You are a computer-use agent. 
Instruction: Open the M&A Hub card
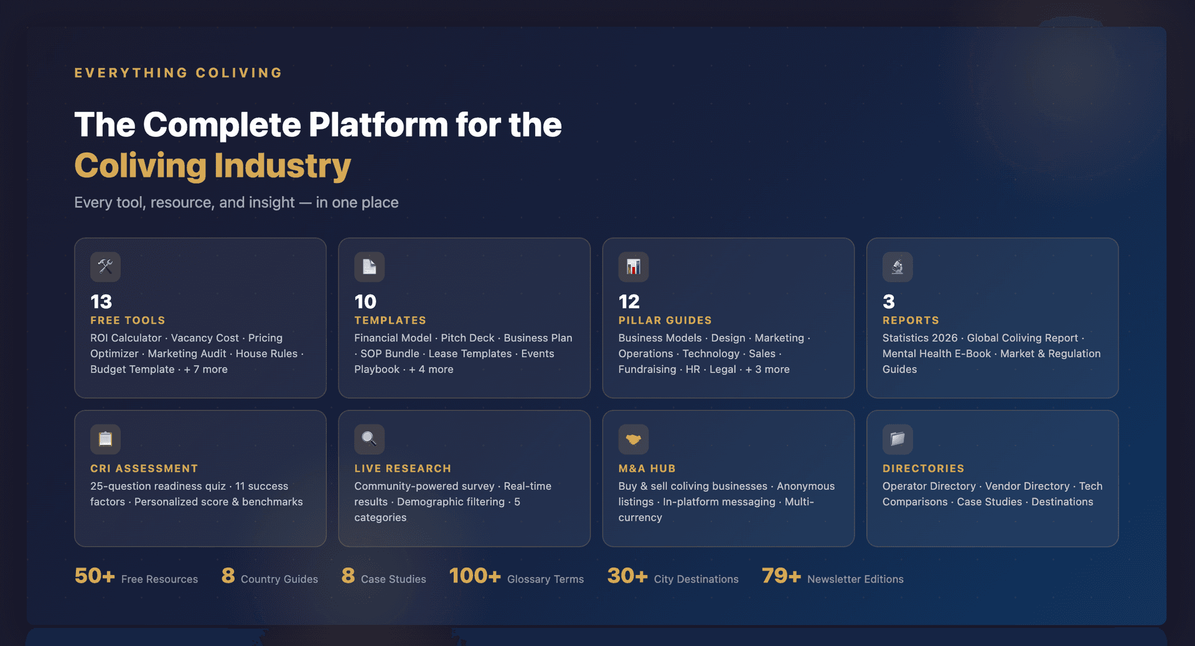click(728, 479)
